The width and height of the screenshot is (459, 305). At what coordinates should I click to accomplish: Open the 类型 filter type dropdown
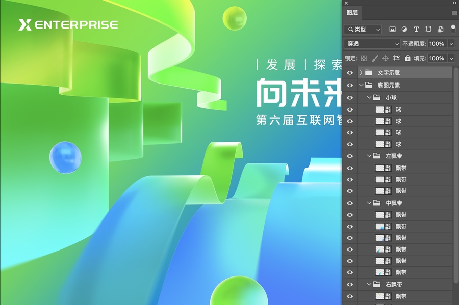click(363, 29)
